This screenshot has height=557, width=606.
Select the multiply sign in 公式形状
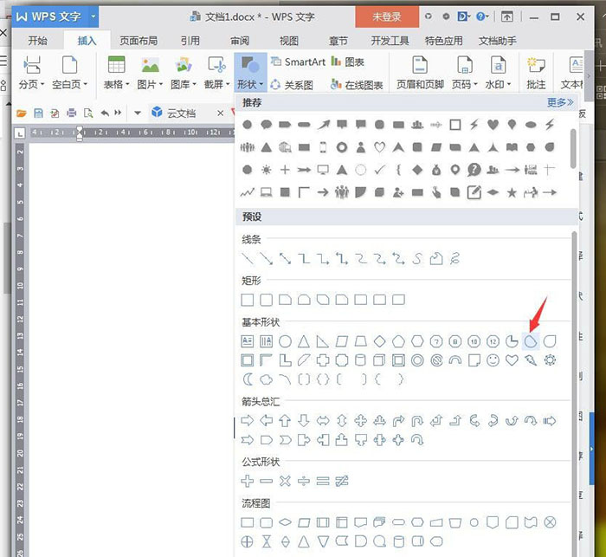point(285,481)
